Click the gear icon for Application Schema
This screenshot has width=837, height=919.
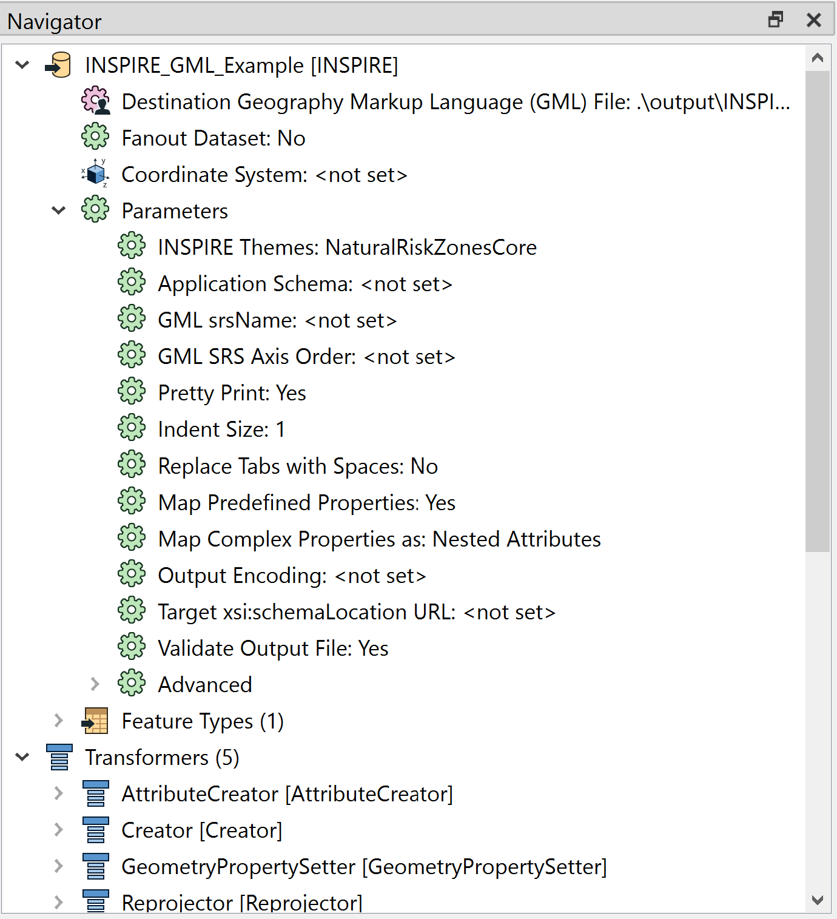132,282
